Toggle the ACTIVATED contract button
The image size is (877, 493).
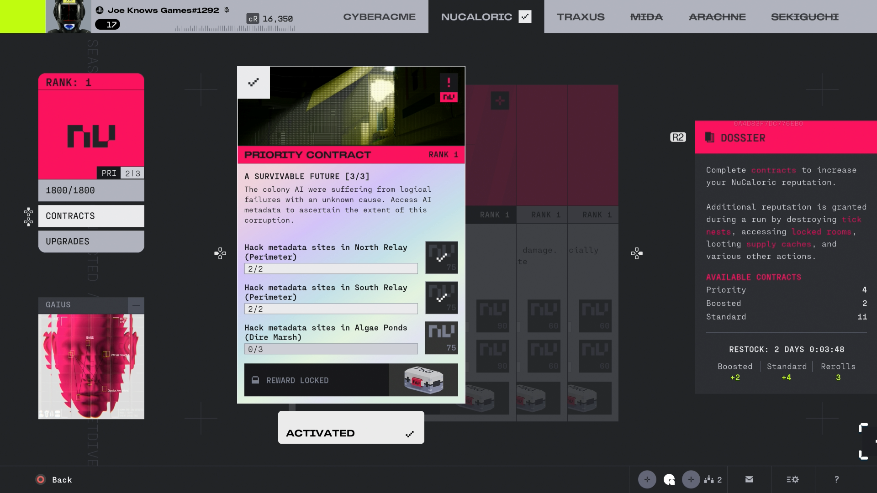click(x=351, y=428)
